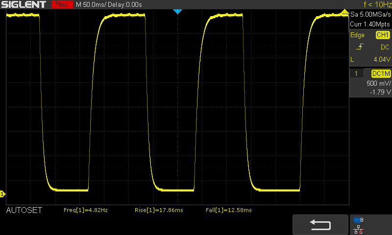Click the Sa 5.00MSa/s sample rate
The width and height of the screenshot is (392, 235).
tap(370, 14)
